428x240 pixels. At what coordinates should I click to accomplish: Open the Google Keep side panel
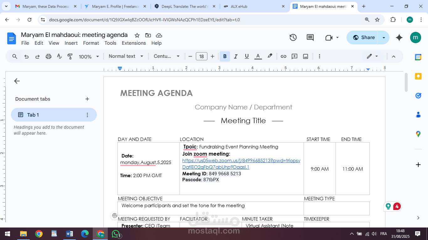coord(418,76)
